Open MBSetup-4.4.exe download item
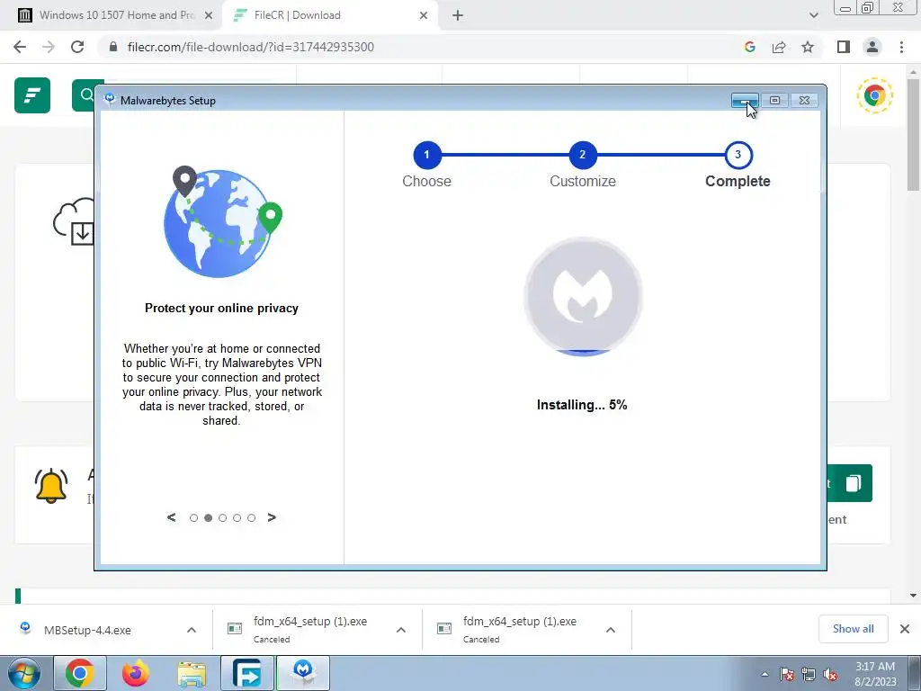Viewport: 921px width, 691px height. (x=87, y=630)
